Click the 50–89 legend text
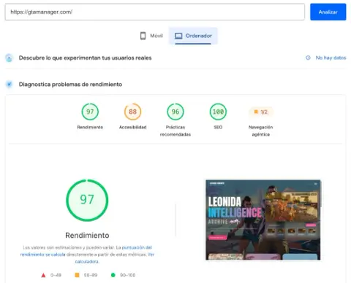This screenshot has height=283, width=351. point(91,275)
